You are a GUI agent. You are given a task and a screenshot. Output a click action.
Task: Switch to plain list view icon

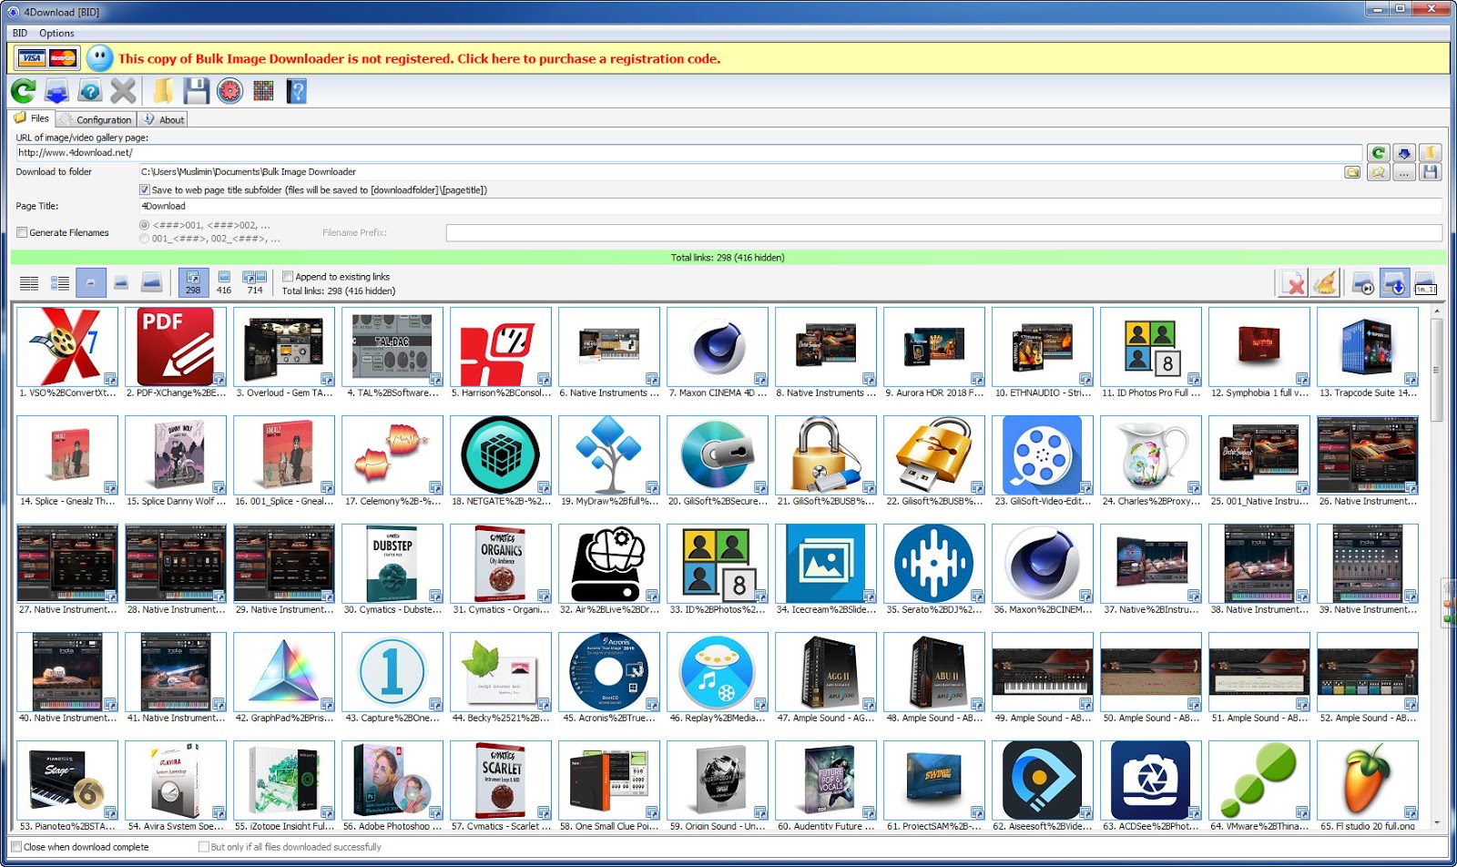coord(29,283)
